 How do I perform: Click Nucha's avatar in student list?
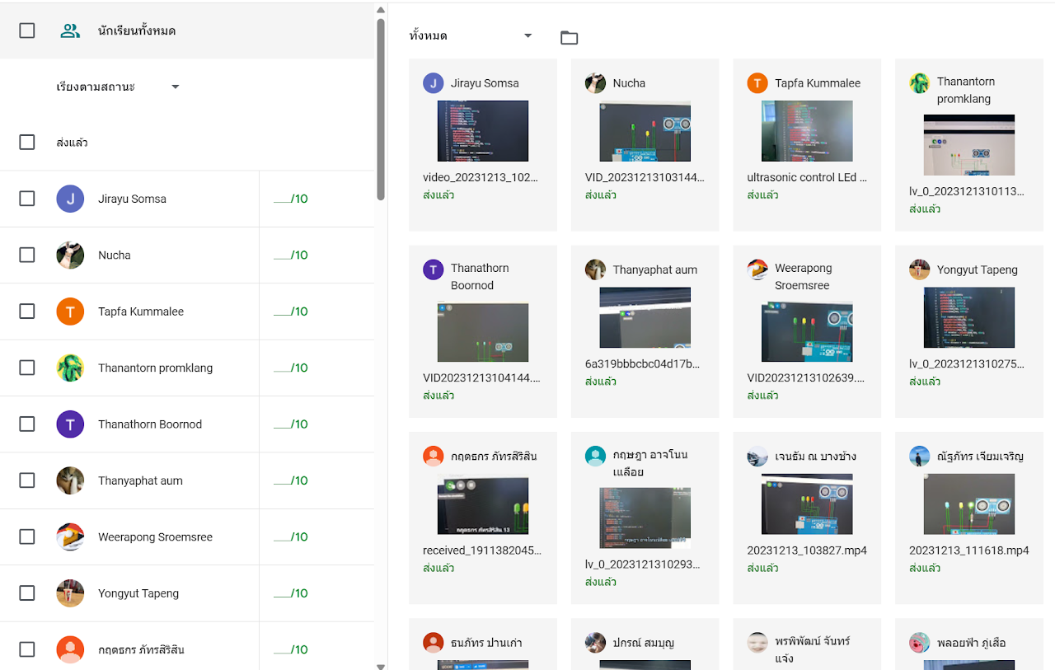[70, 255]
